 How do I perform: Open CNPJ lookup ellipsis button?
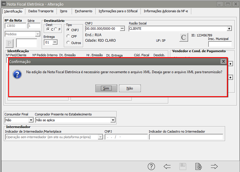(122, 29)
